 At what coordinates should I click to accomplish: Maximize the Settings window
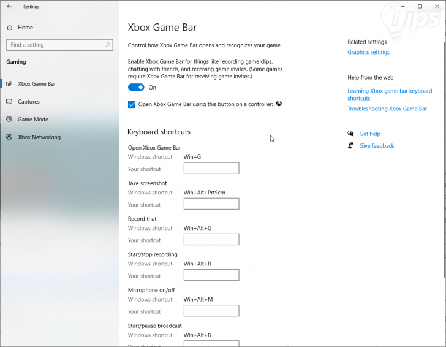click(x=420, y=6)
